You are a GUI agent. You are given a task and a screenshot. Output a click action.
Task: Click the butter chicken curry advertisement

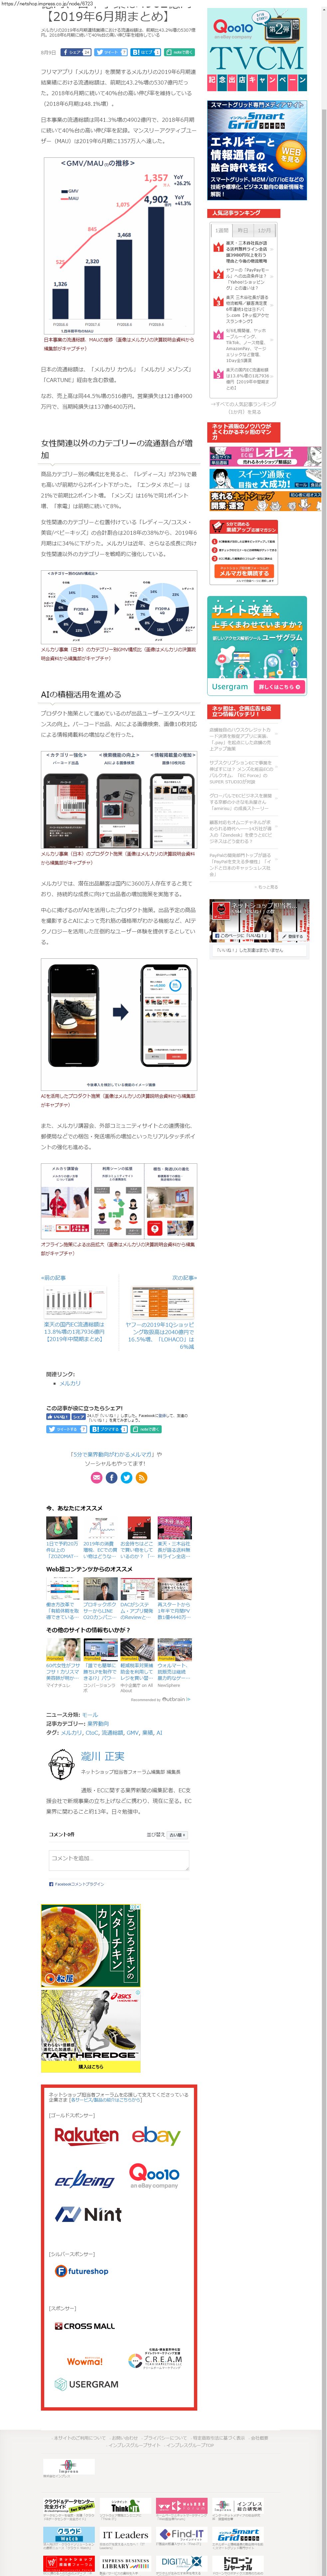tap(91, 1945)
